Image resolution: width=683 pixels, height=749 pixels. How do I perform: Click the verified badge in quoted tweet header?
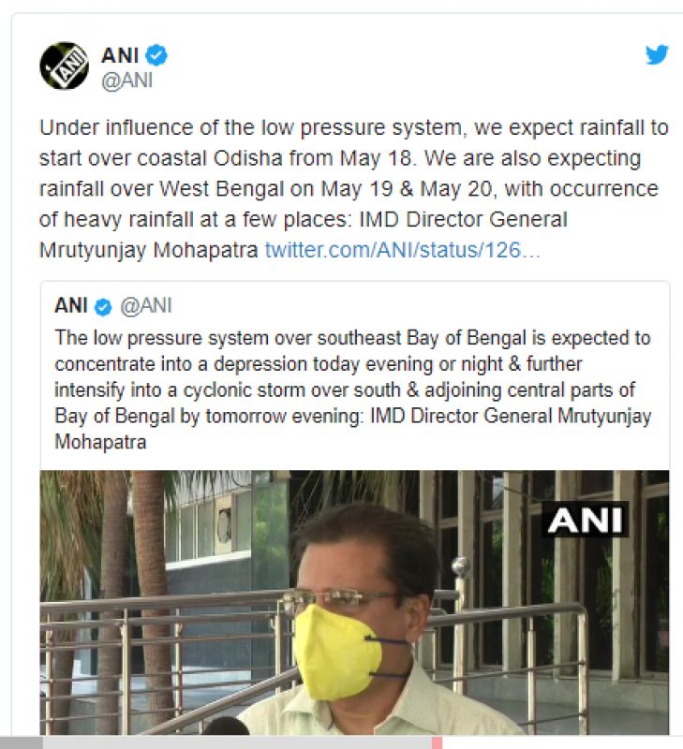pyautogui.click(x=103, y=307)
